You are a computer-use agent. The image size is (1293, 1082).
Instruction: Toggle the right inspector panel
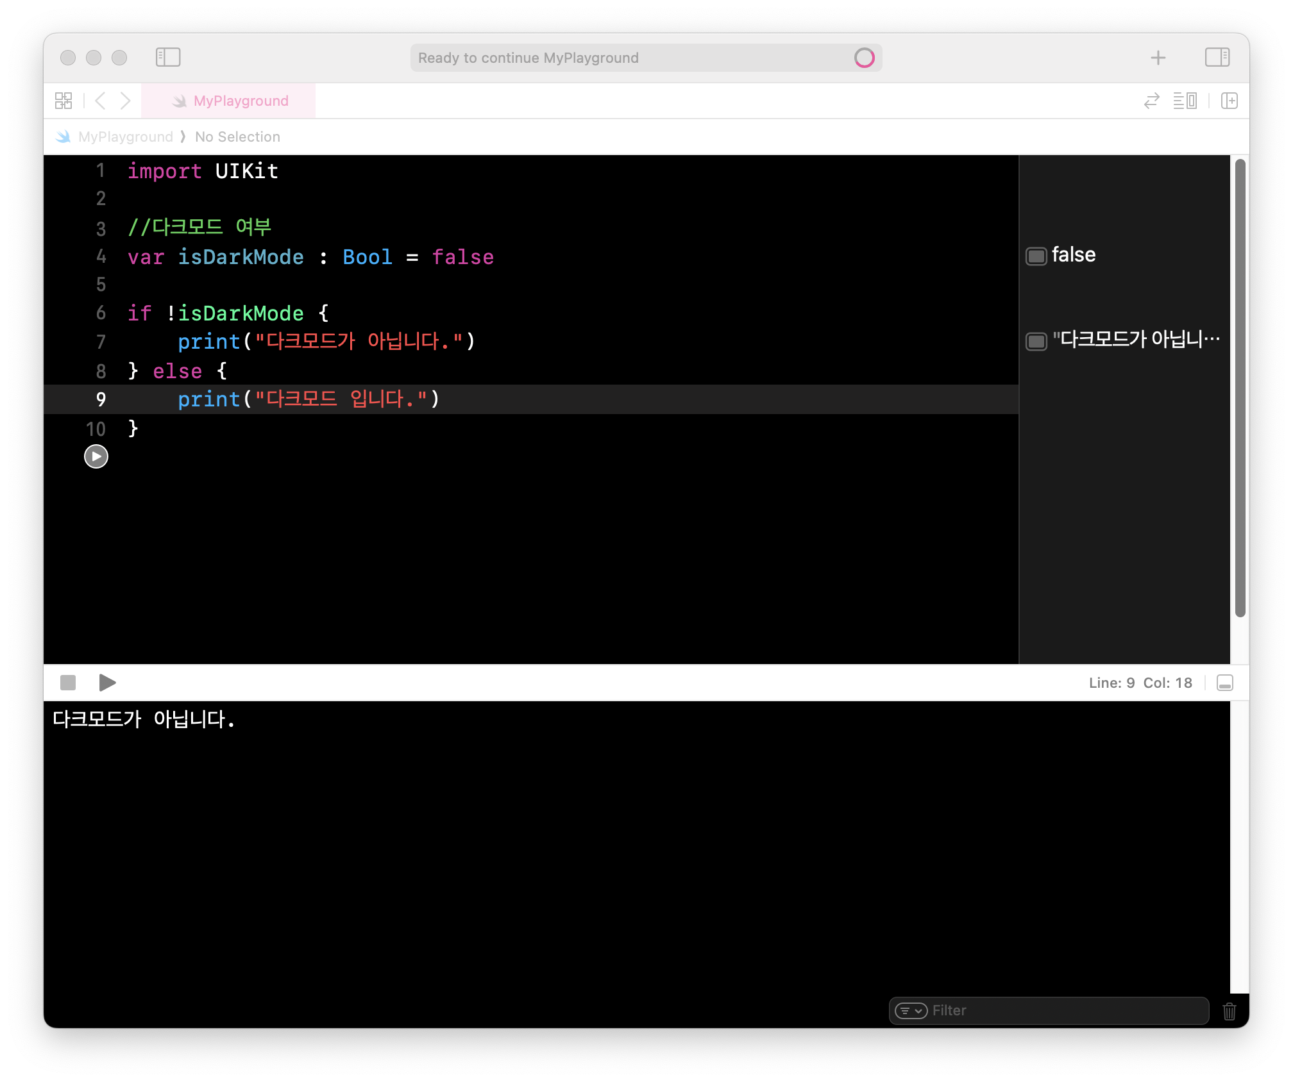pyautogui.click(x=1217, y=57)
